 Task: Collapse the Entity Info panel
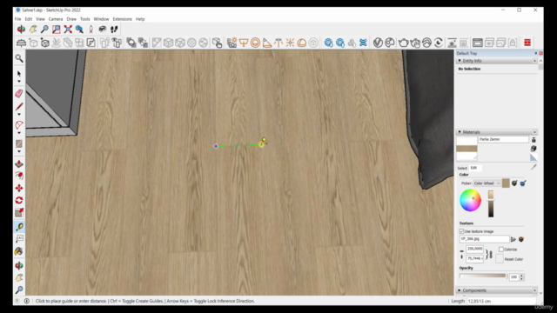click(x=460, y=61)
